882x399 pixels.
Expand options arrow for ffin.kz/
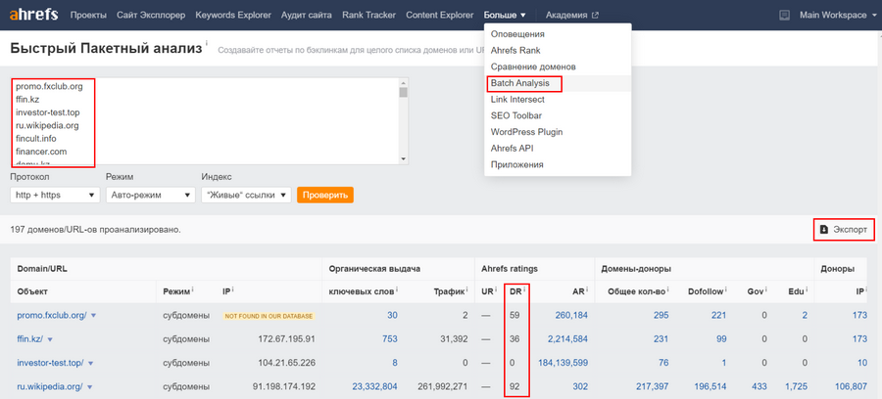pos(50,339)
